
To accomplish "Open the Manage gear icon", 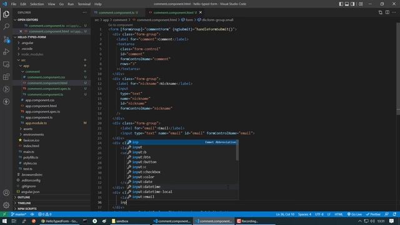I will pyautogui.click(x=6, y=205).
